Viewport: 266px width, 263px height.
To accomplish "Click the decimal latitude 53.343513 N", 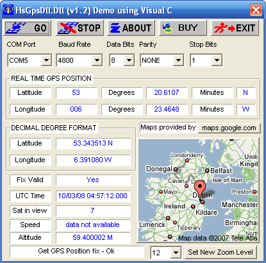I will [93, 143].
